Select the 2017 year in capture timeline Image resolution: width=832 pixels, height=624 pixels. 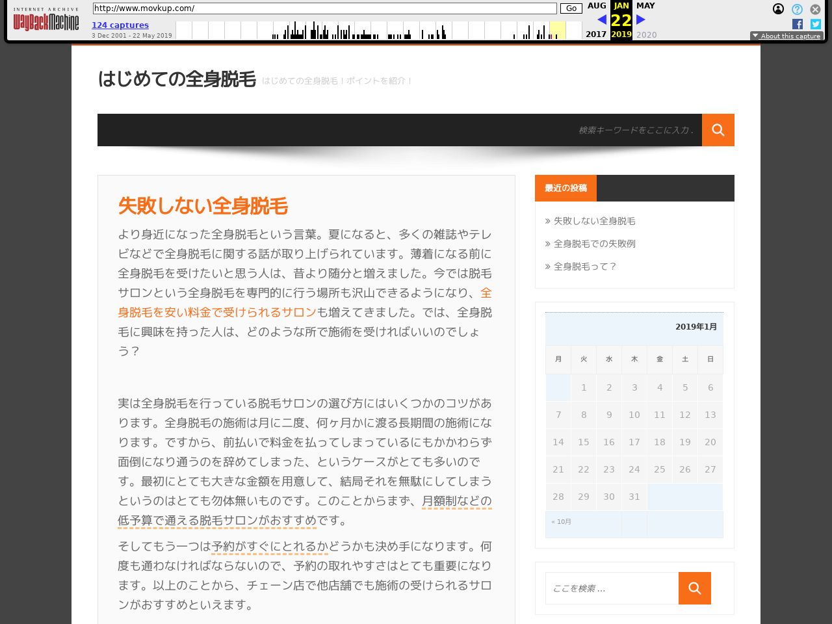[595, 34]
